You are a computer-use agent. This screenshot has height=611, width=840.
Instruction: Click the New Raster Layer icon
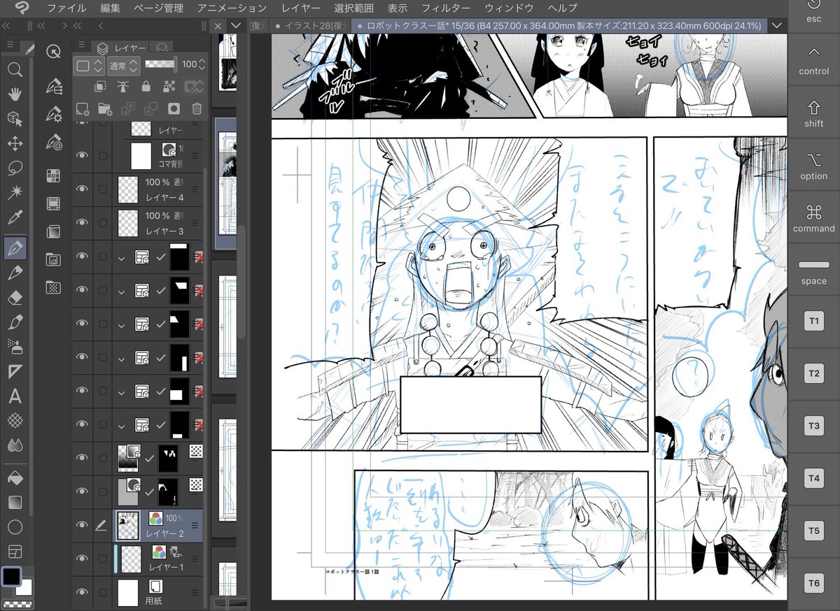tap(82, 108)
